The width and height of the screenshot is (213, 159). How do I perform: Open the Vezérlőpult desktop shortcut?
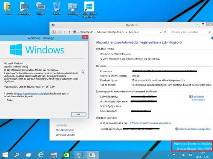point(73,8)
